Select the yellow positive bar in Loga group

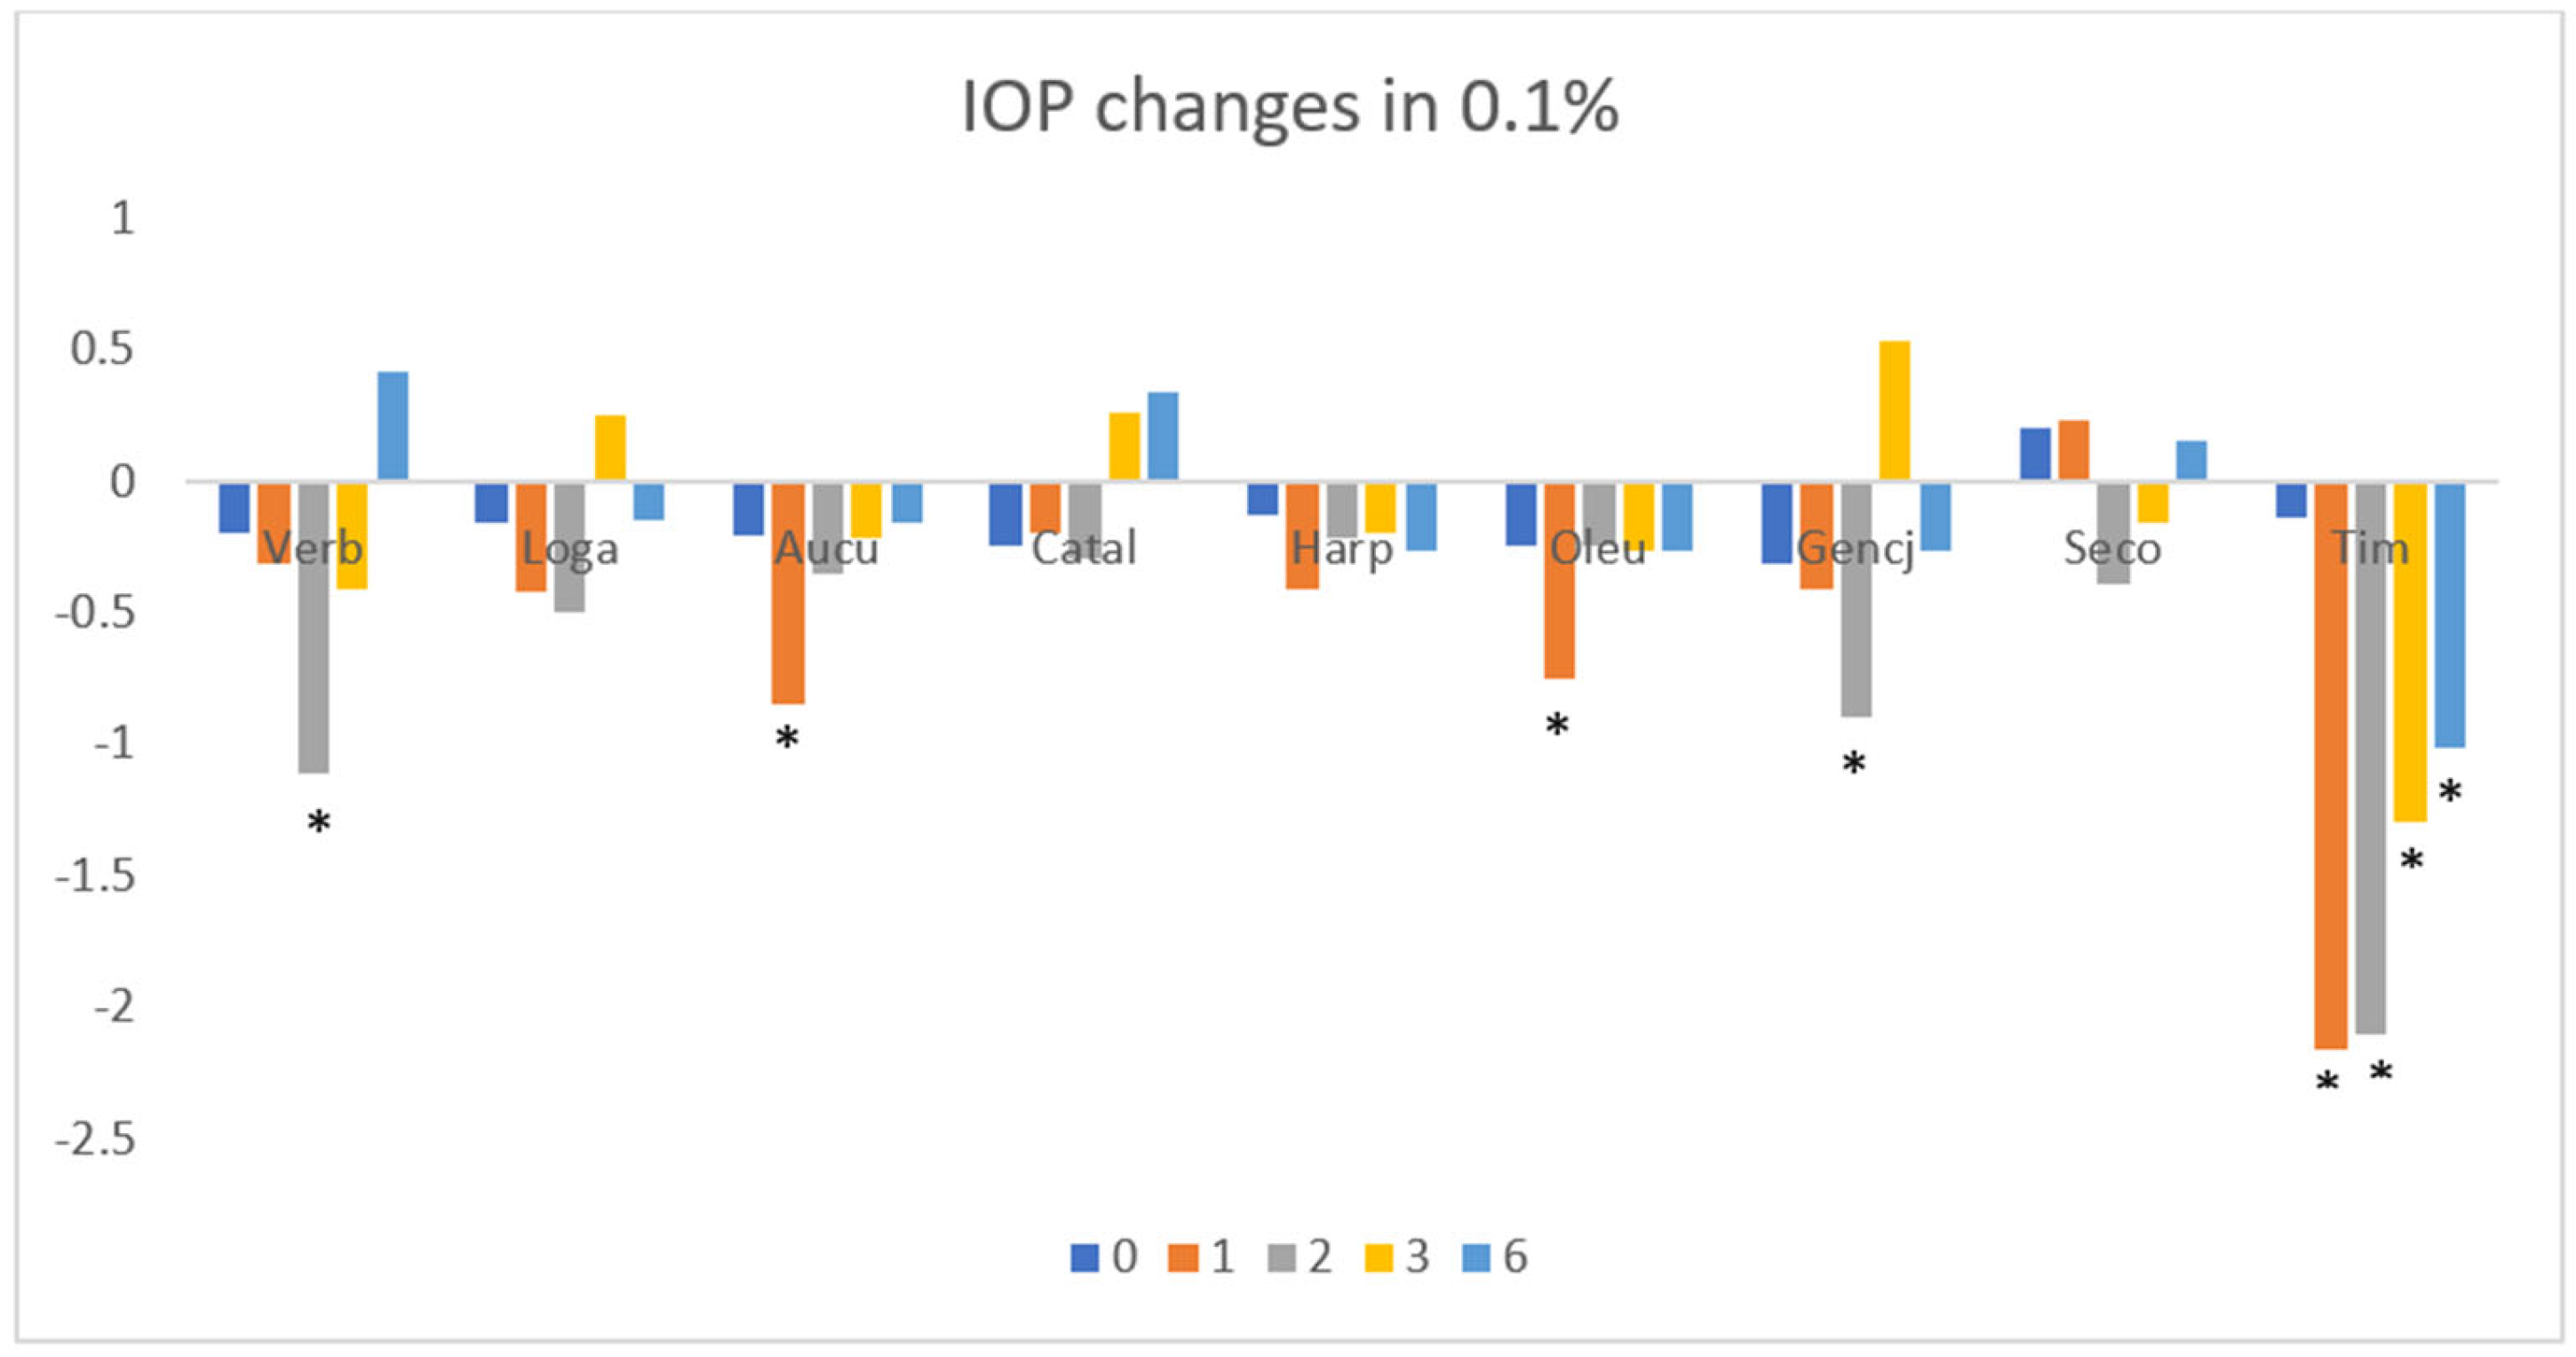(x=610, y=448)
